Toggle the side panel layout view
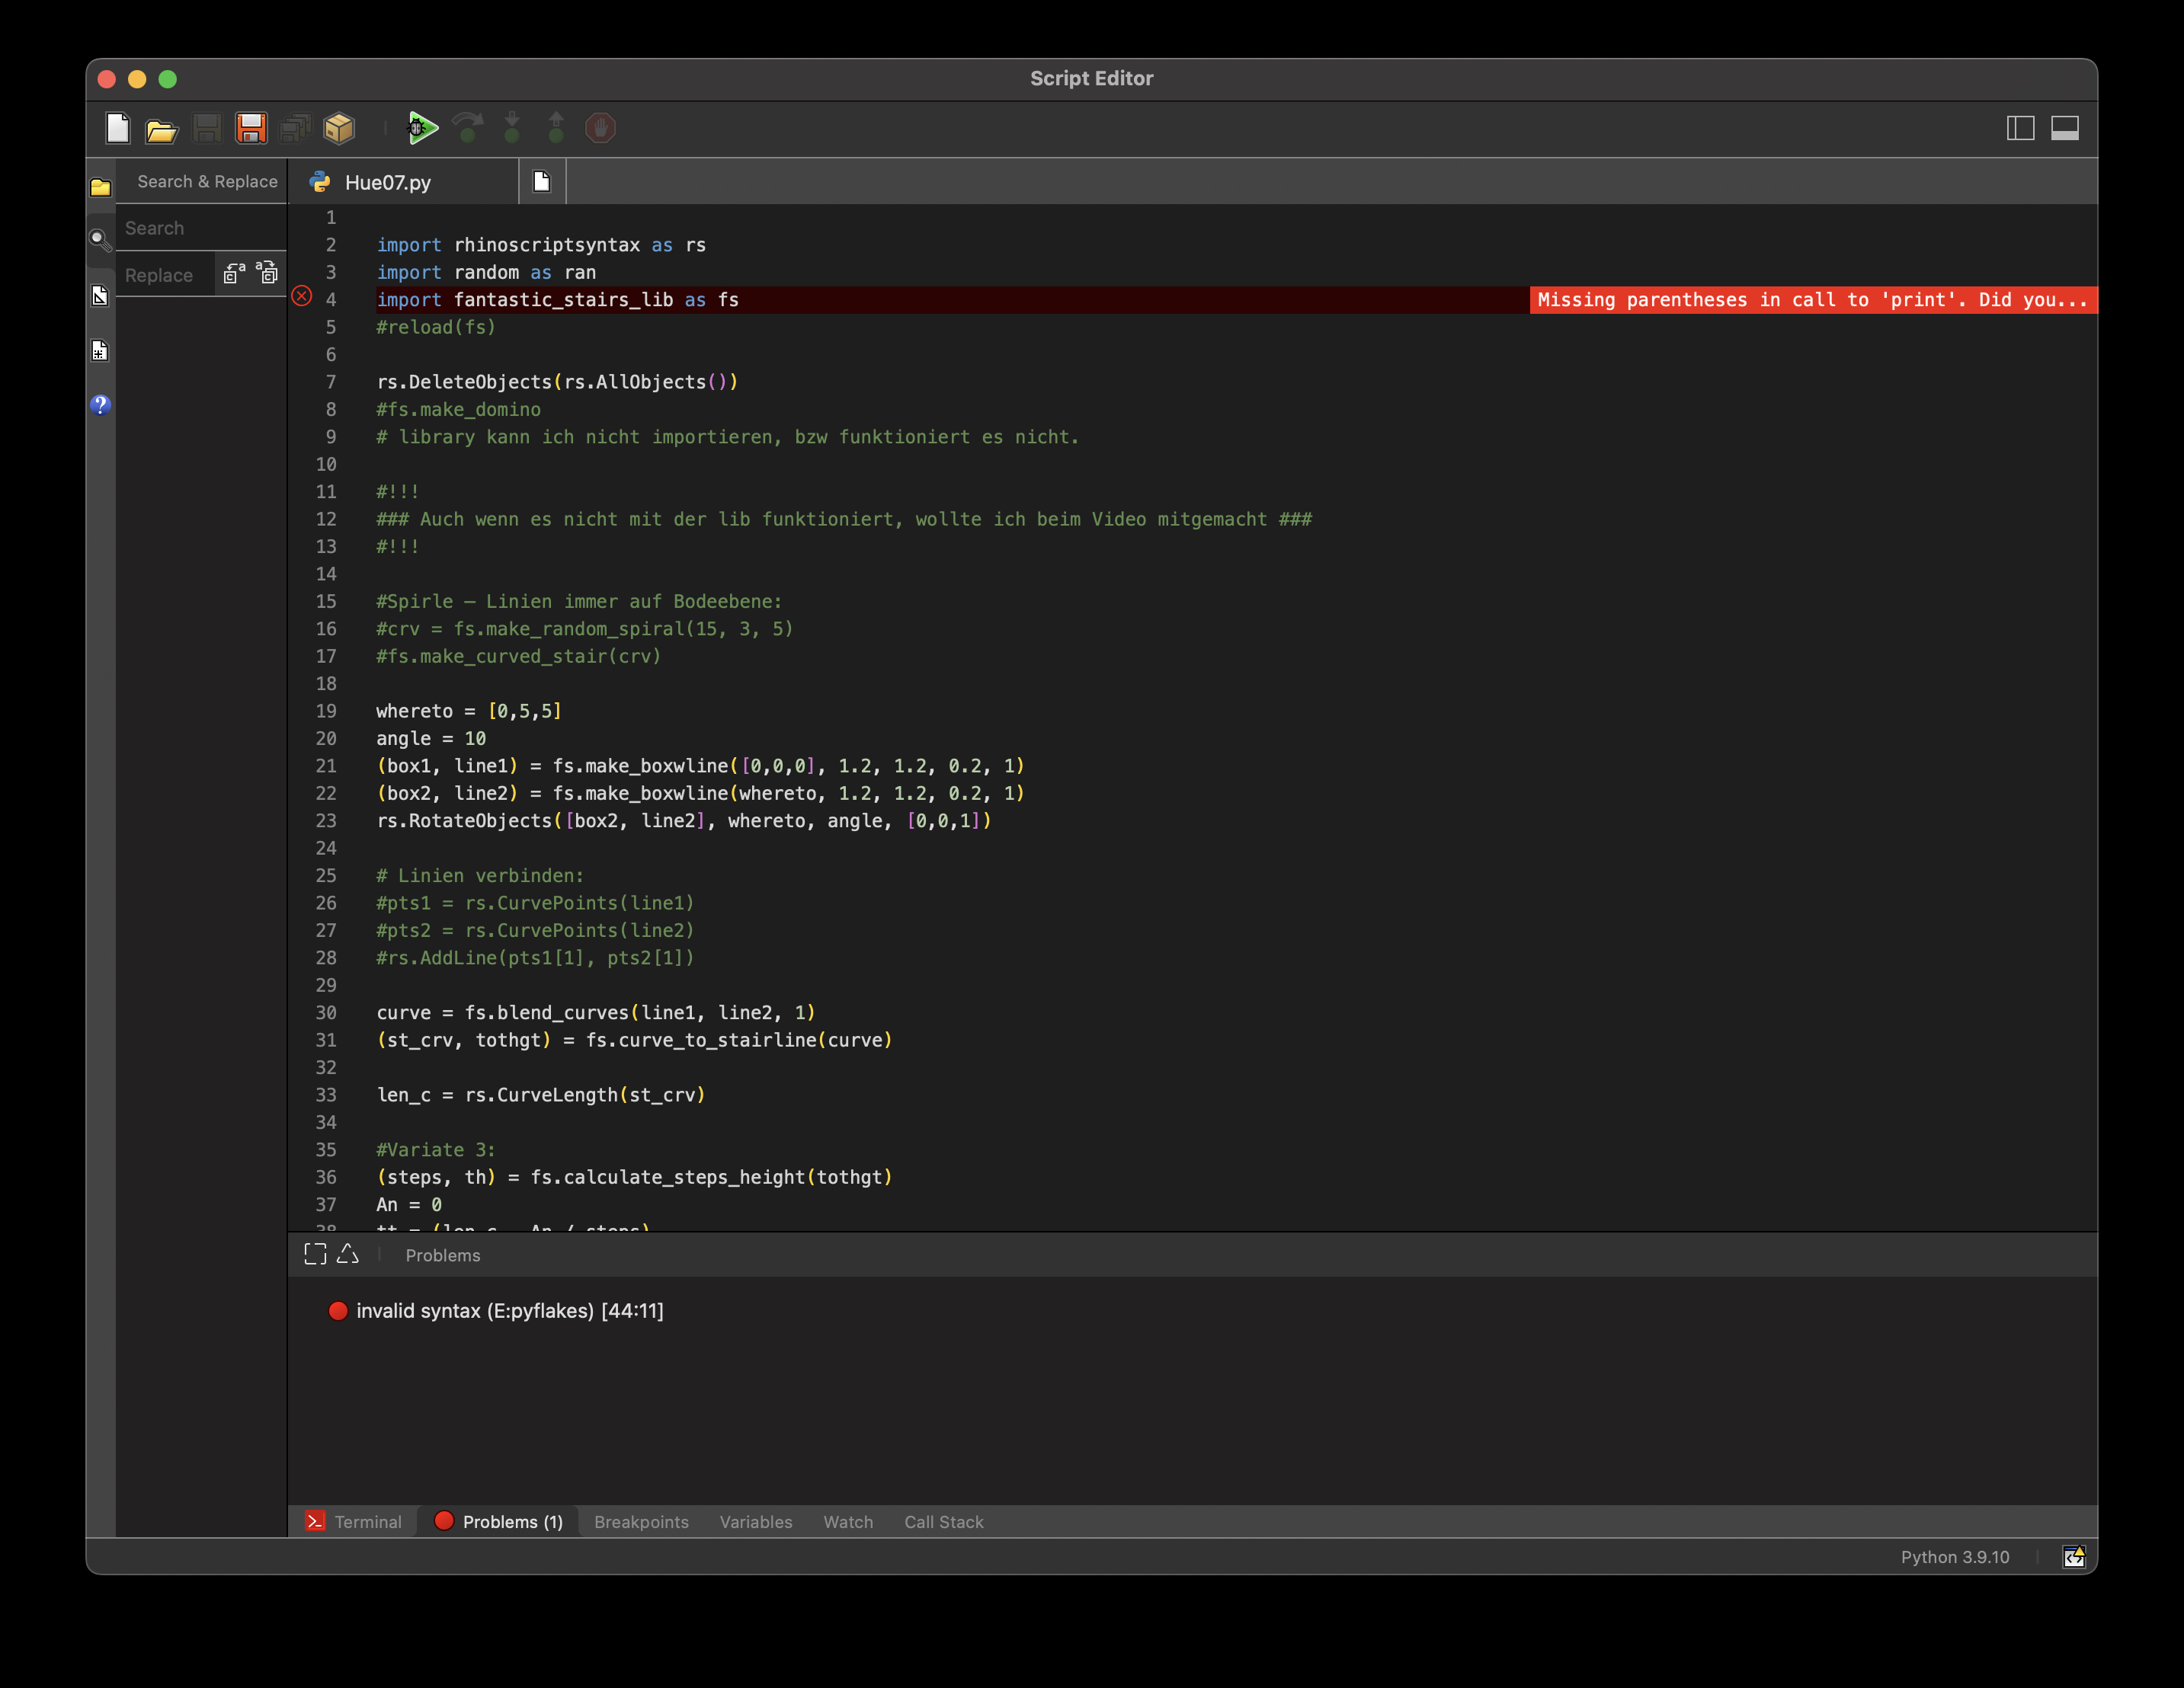The image size is (2184, 1688). [x=2021, y=128]
